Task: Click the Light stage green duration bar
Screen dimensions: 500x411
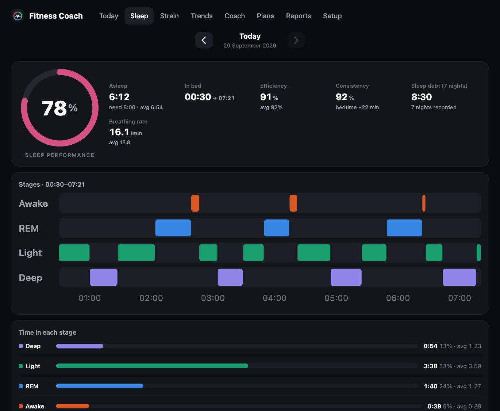Action: [x=152, y=366]
